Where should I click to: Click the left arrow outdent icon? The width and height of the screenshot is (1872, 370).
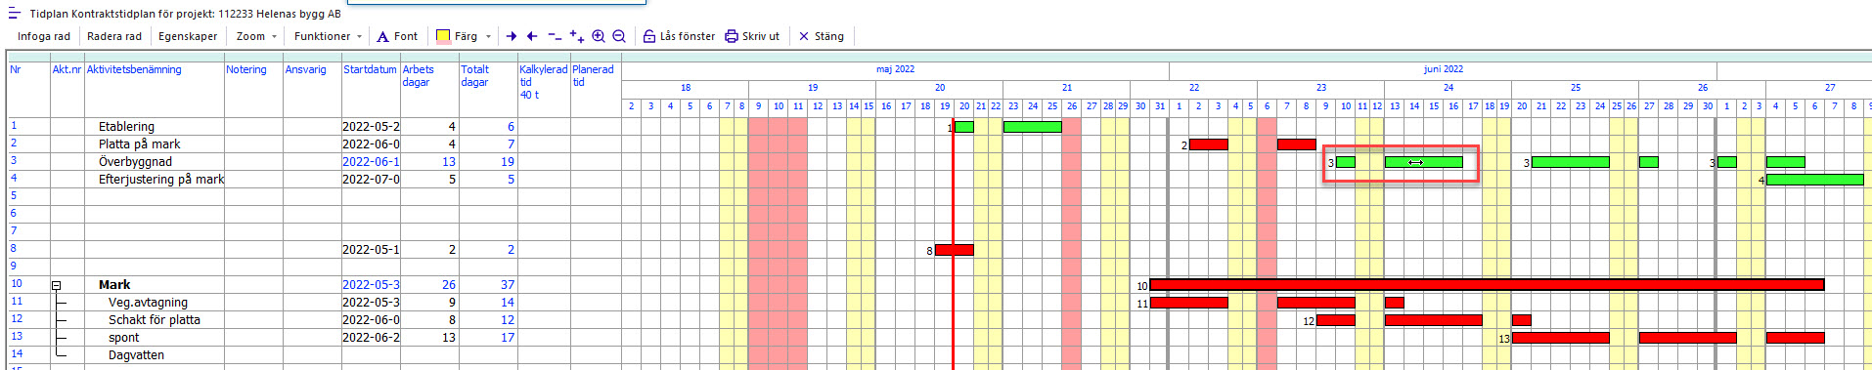click(532, 36)
